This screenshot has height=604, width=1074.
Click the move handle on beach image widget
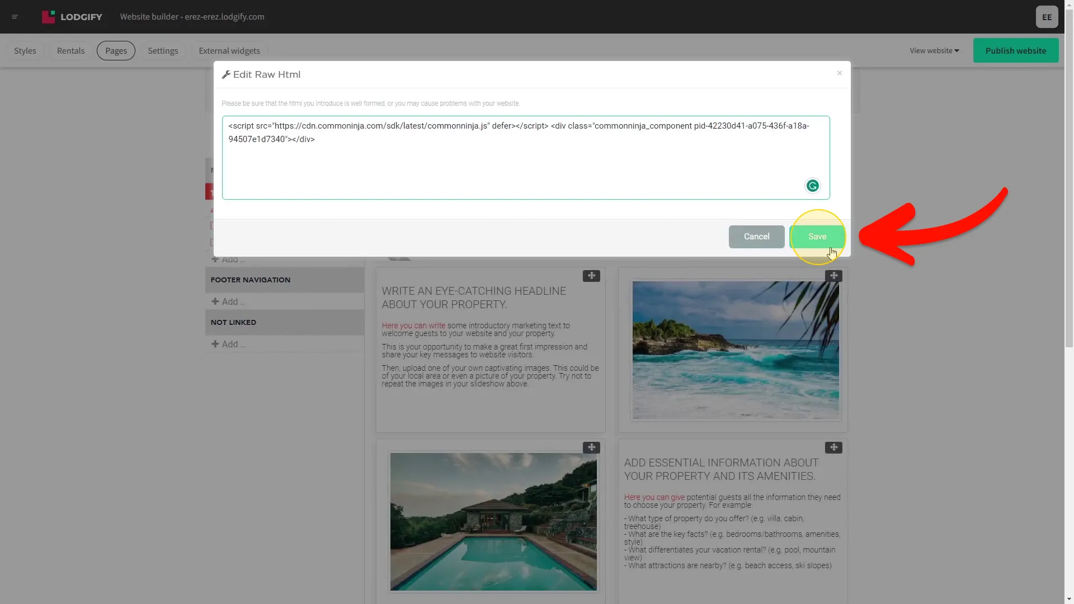point(833,276)
